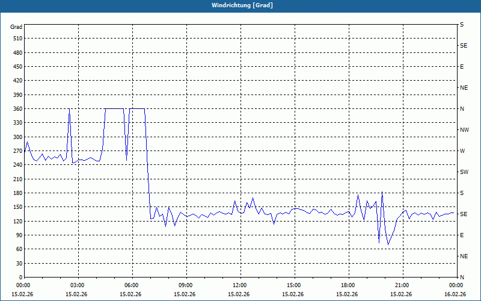Click the 15.02.26 date under 18:00
481x301 pixels.
[x=347, y=294]
